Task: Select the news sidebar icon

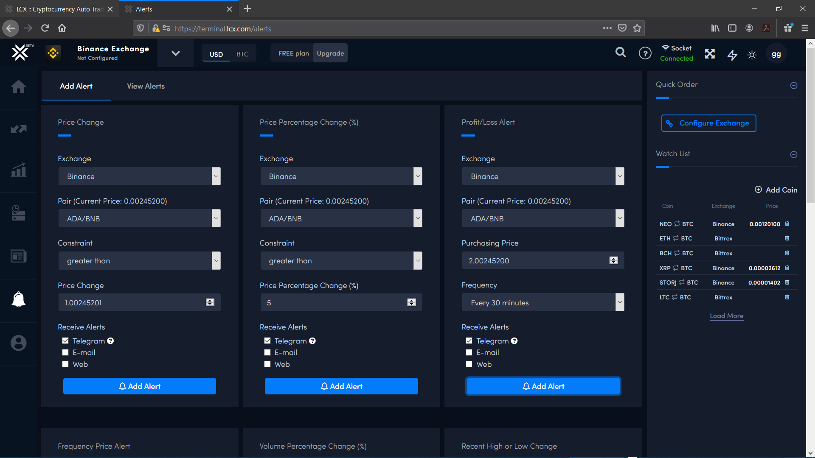Action: (x=19, y=256)
